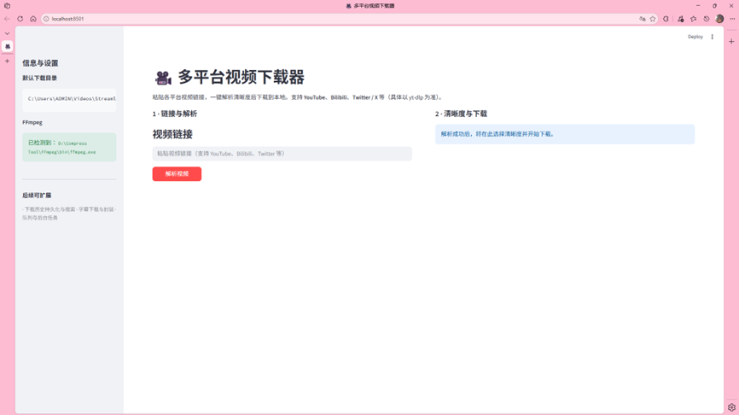Open a new tab with the left plus

(8, 61)
